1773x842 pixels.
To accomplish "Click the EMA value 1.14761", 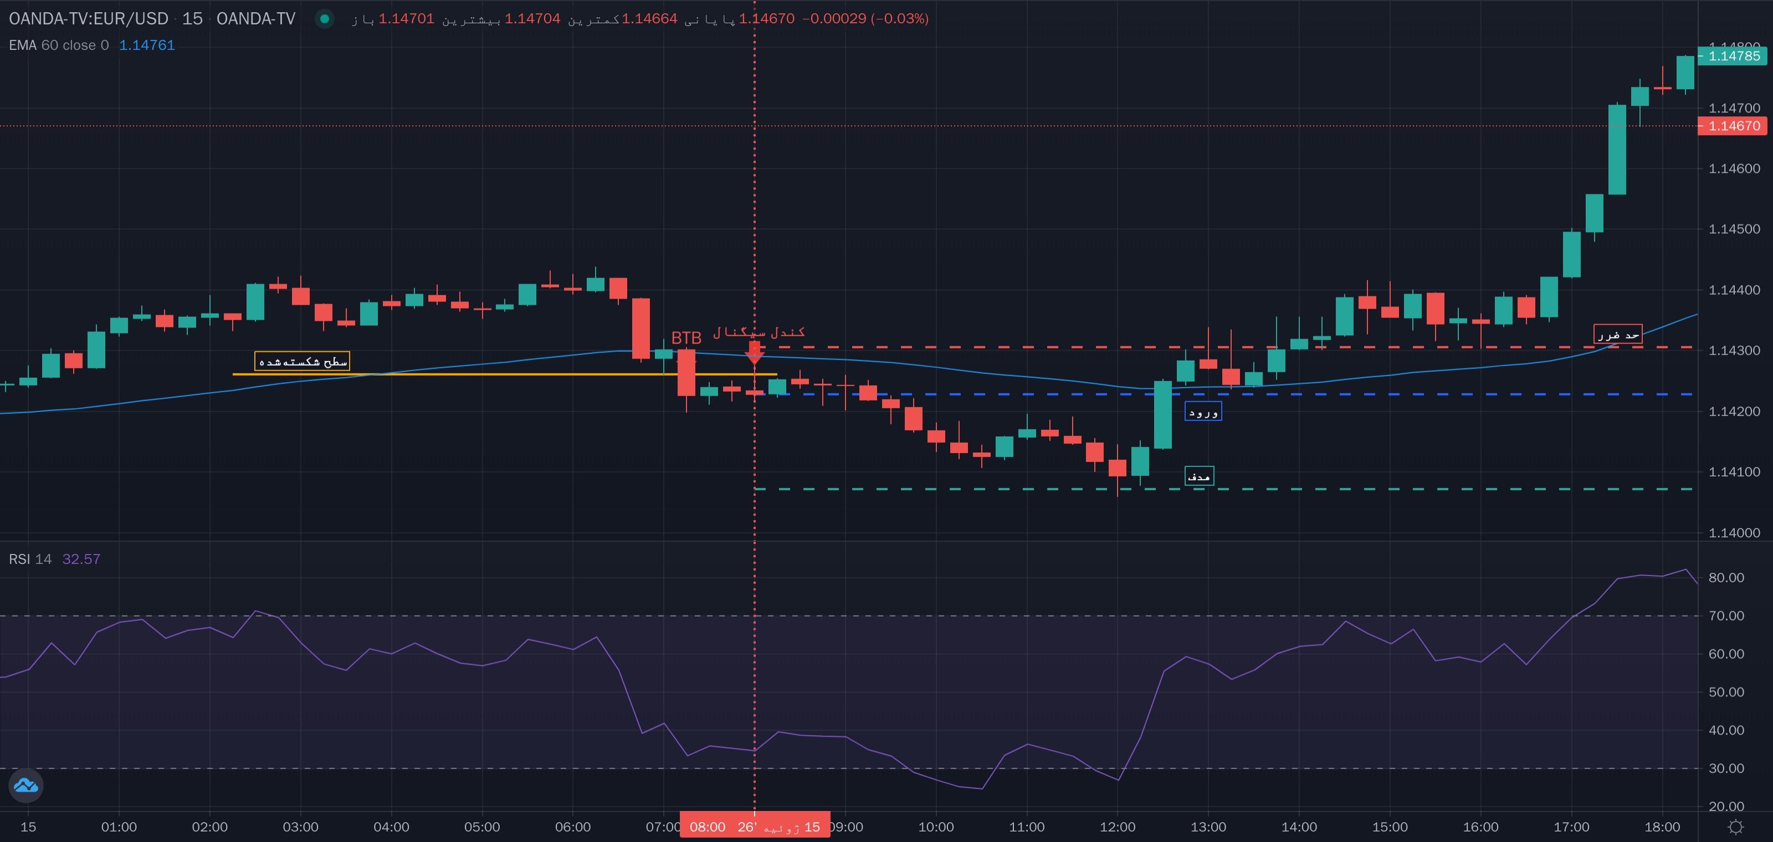I will tap(147, 45).
